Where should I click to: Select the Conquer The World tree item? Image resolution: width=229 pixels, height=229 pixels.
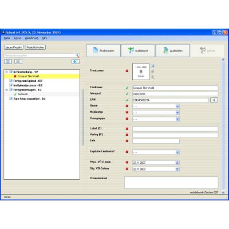(x=28, y=76)
